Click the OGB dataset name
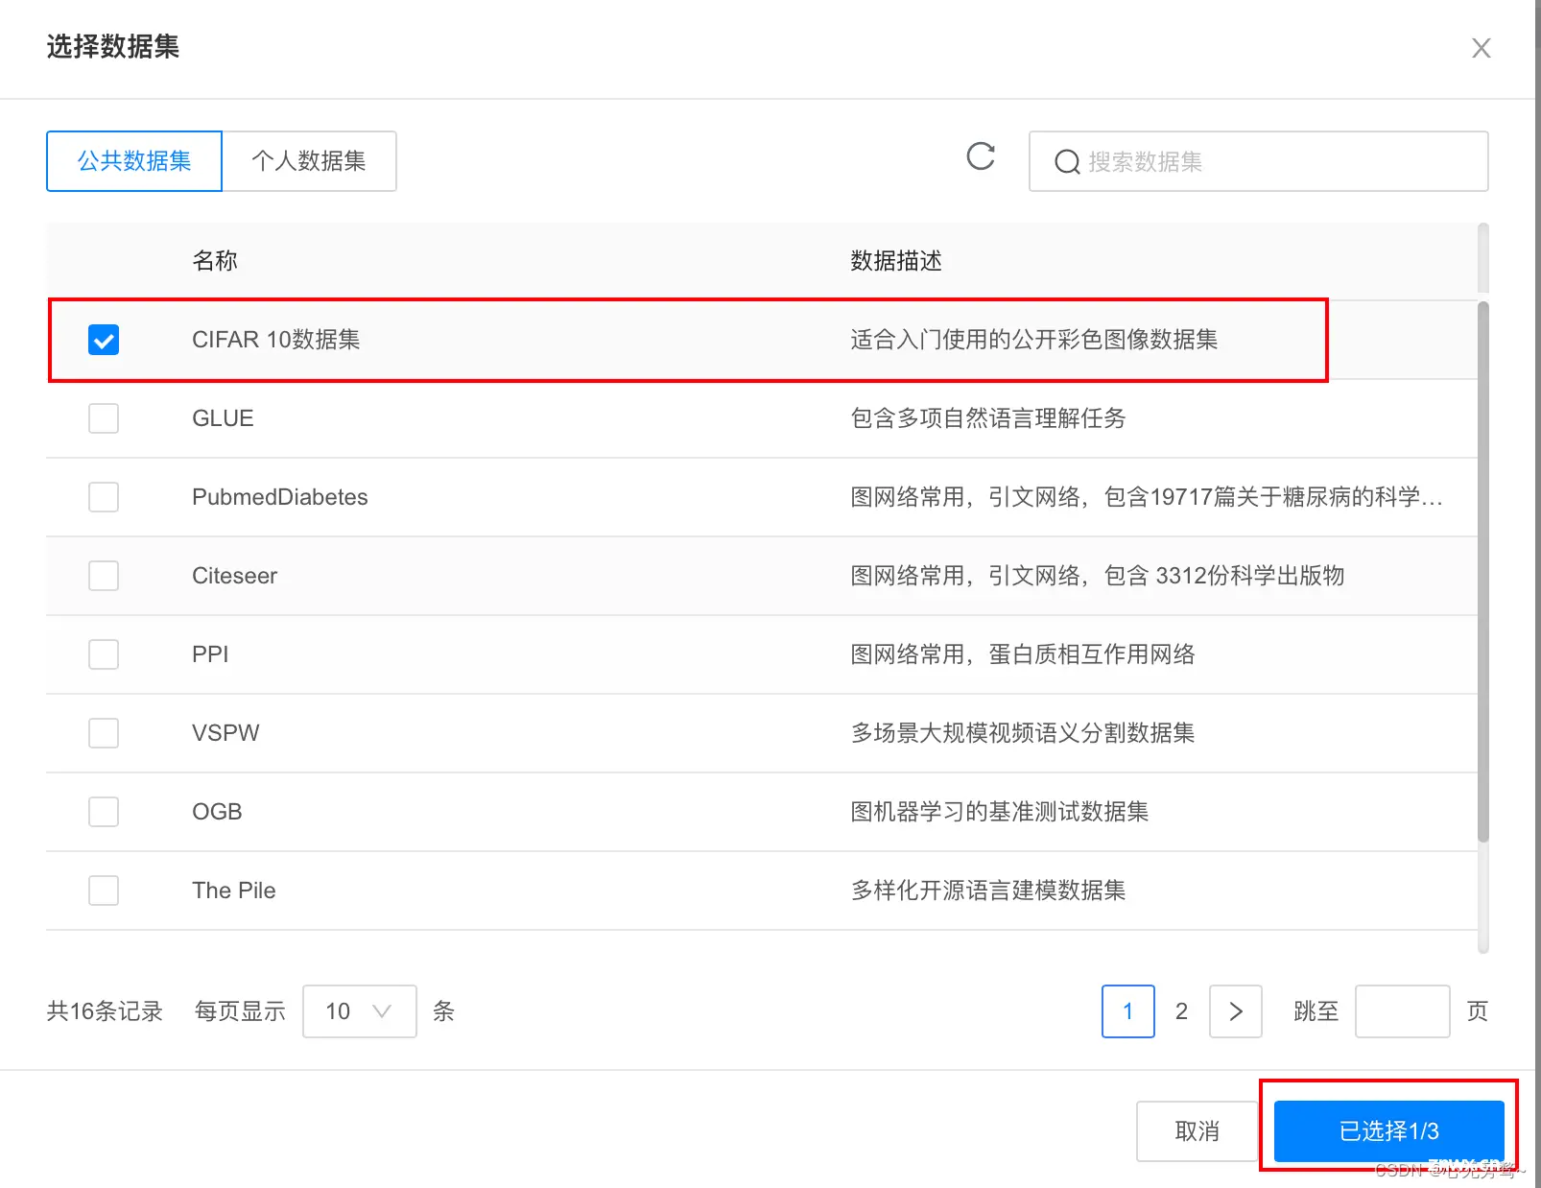The image size is (1541, 1188). click(217, 812)
